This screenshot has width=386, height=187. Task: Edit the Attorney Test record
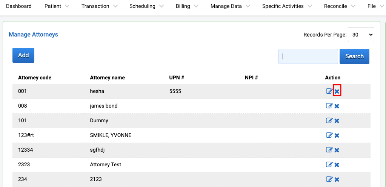click(x=329, y=164)
